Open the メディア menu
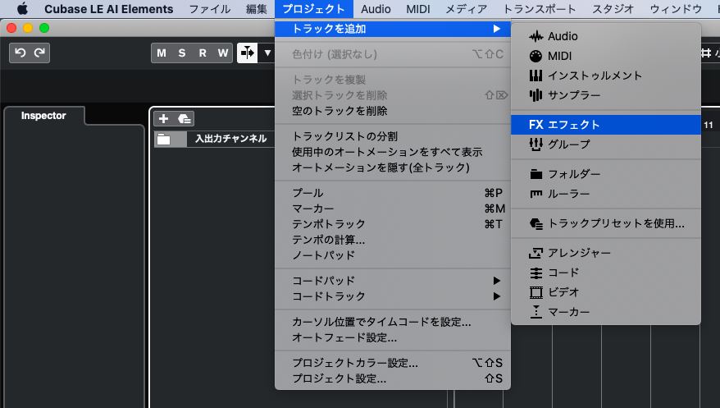The width and height of the screenshot is (720, 408). (466, 9)
